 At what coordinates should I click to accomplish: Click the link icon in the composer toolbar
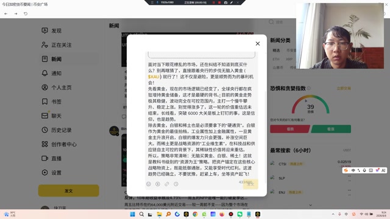point(166,184)
